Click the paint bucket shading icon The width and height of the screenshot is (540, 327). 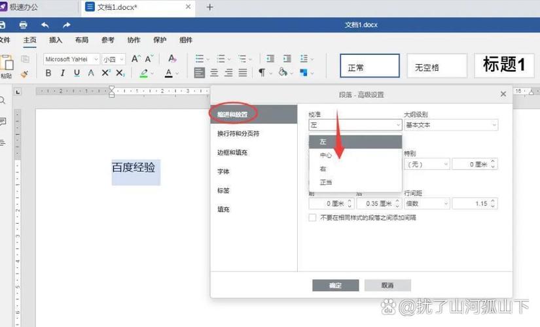pyautogui.click(x=283, y=73)
